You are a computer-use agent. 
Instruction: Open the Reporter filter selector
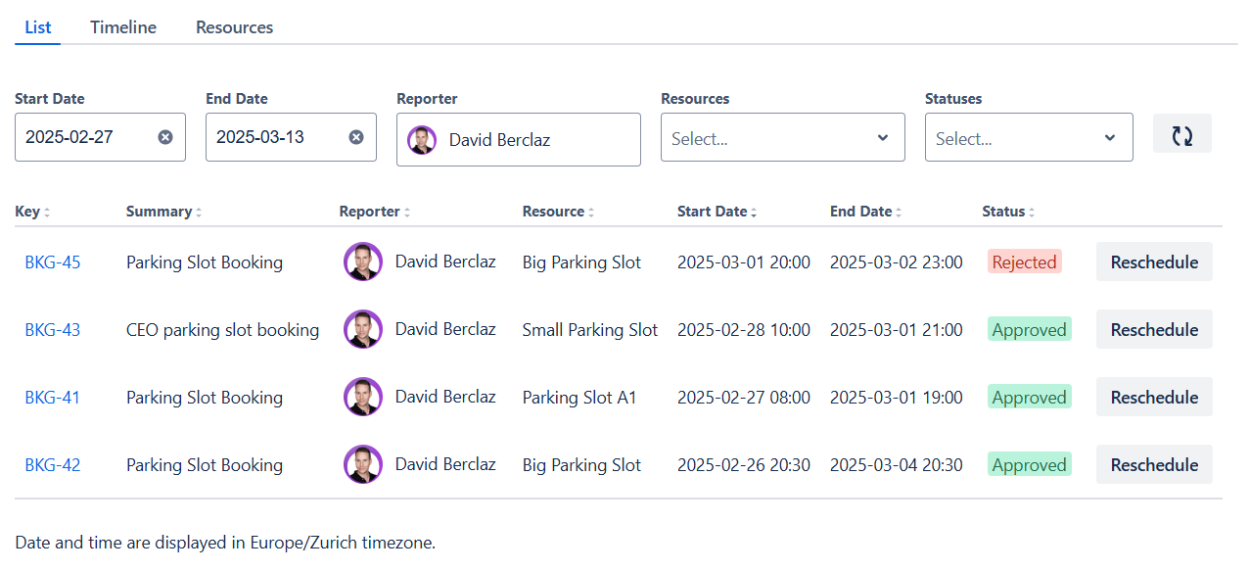click(x=518, y=139)
